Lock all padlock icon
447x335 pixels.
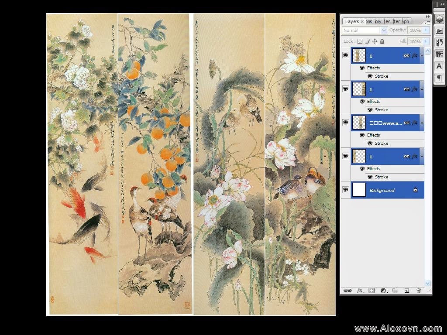coord(382,41)
